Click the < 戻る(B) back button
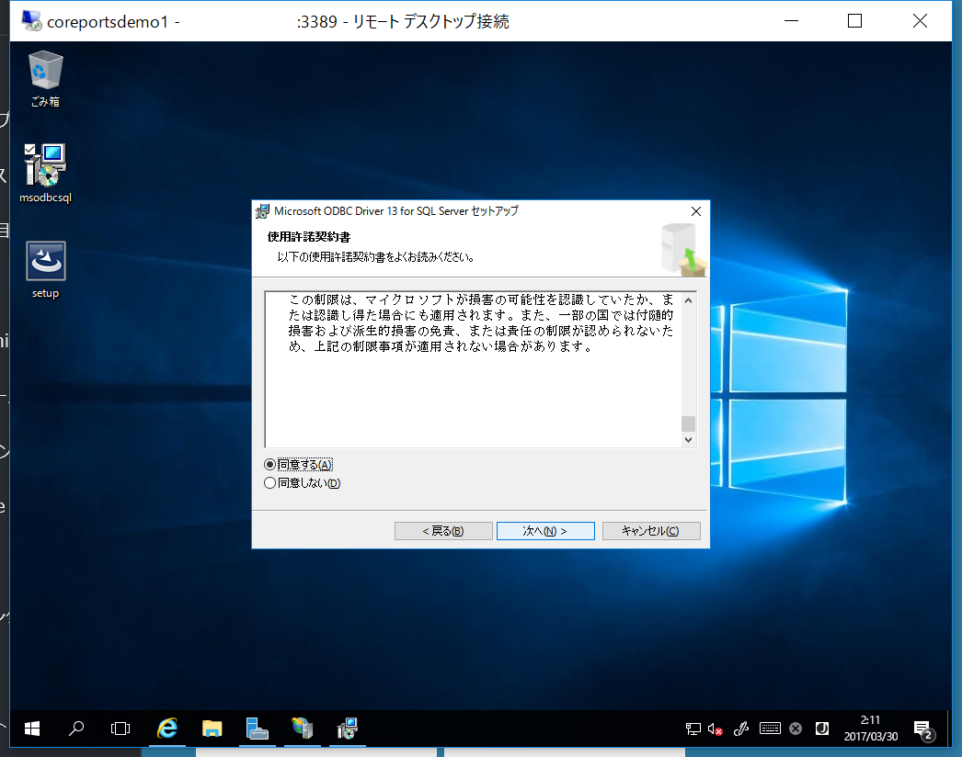 [443, 531]
